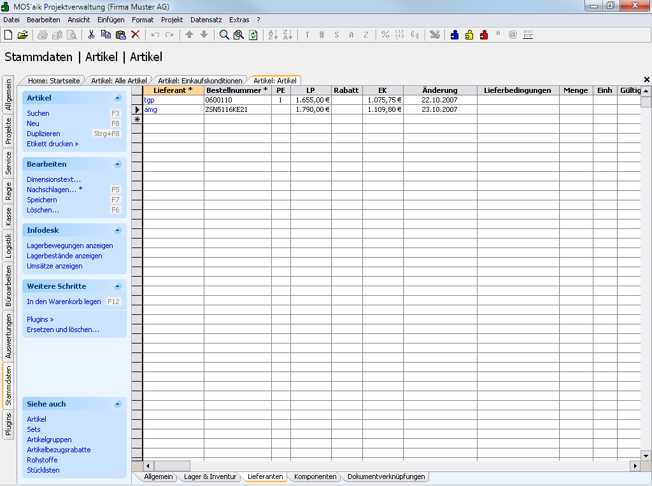The image size is (652, 486).
Task: Click the vertical scrollbar down arrow
Action: pos(646,455)
